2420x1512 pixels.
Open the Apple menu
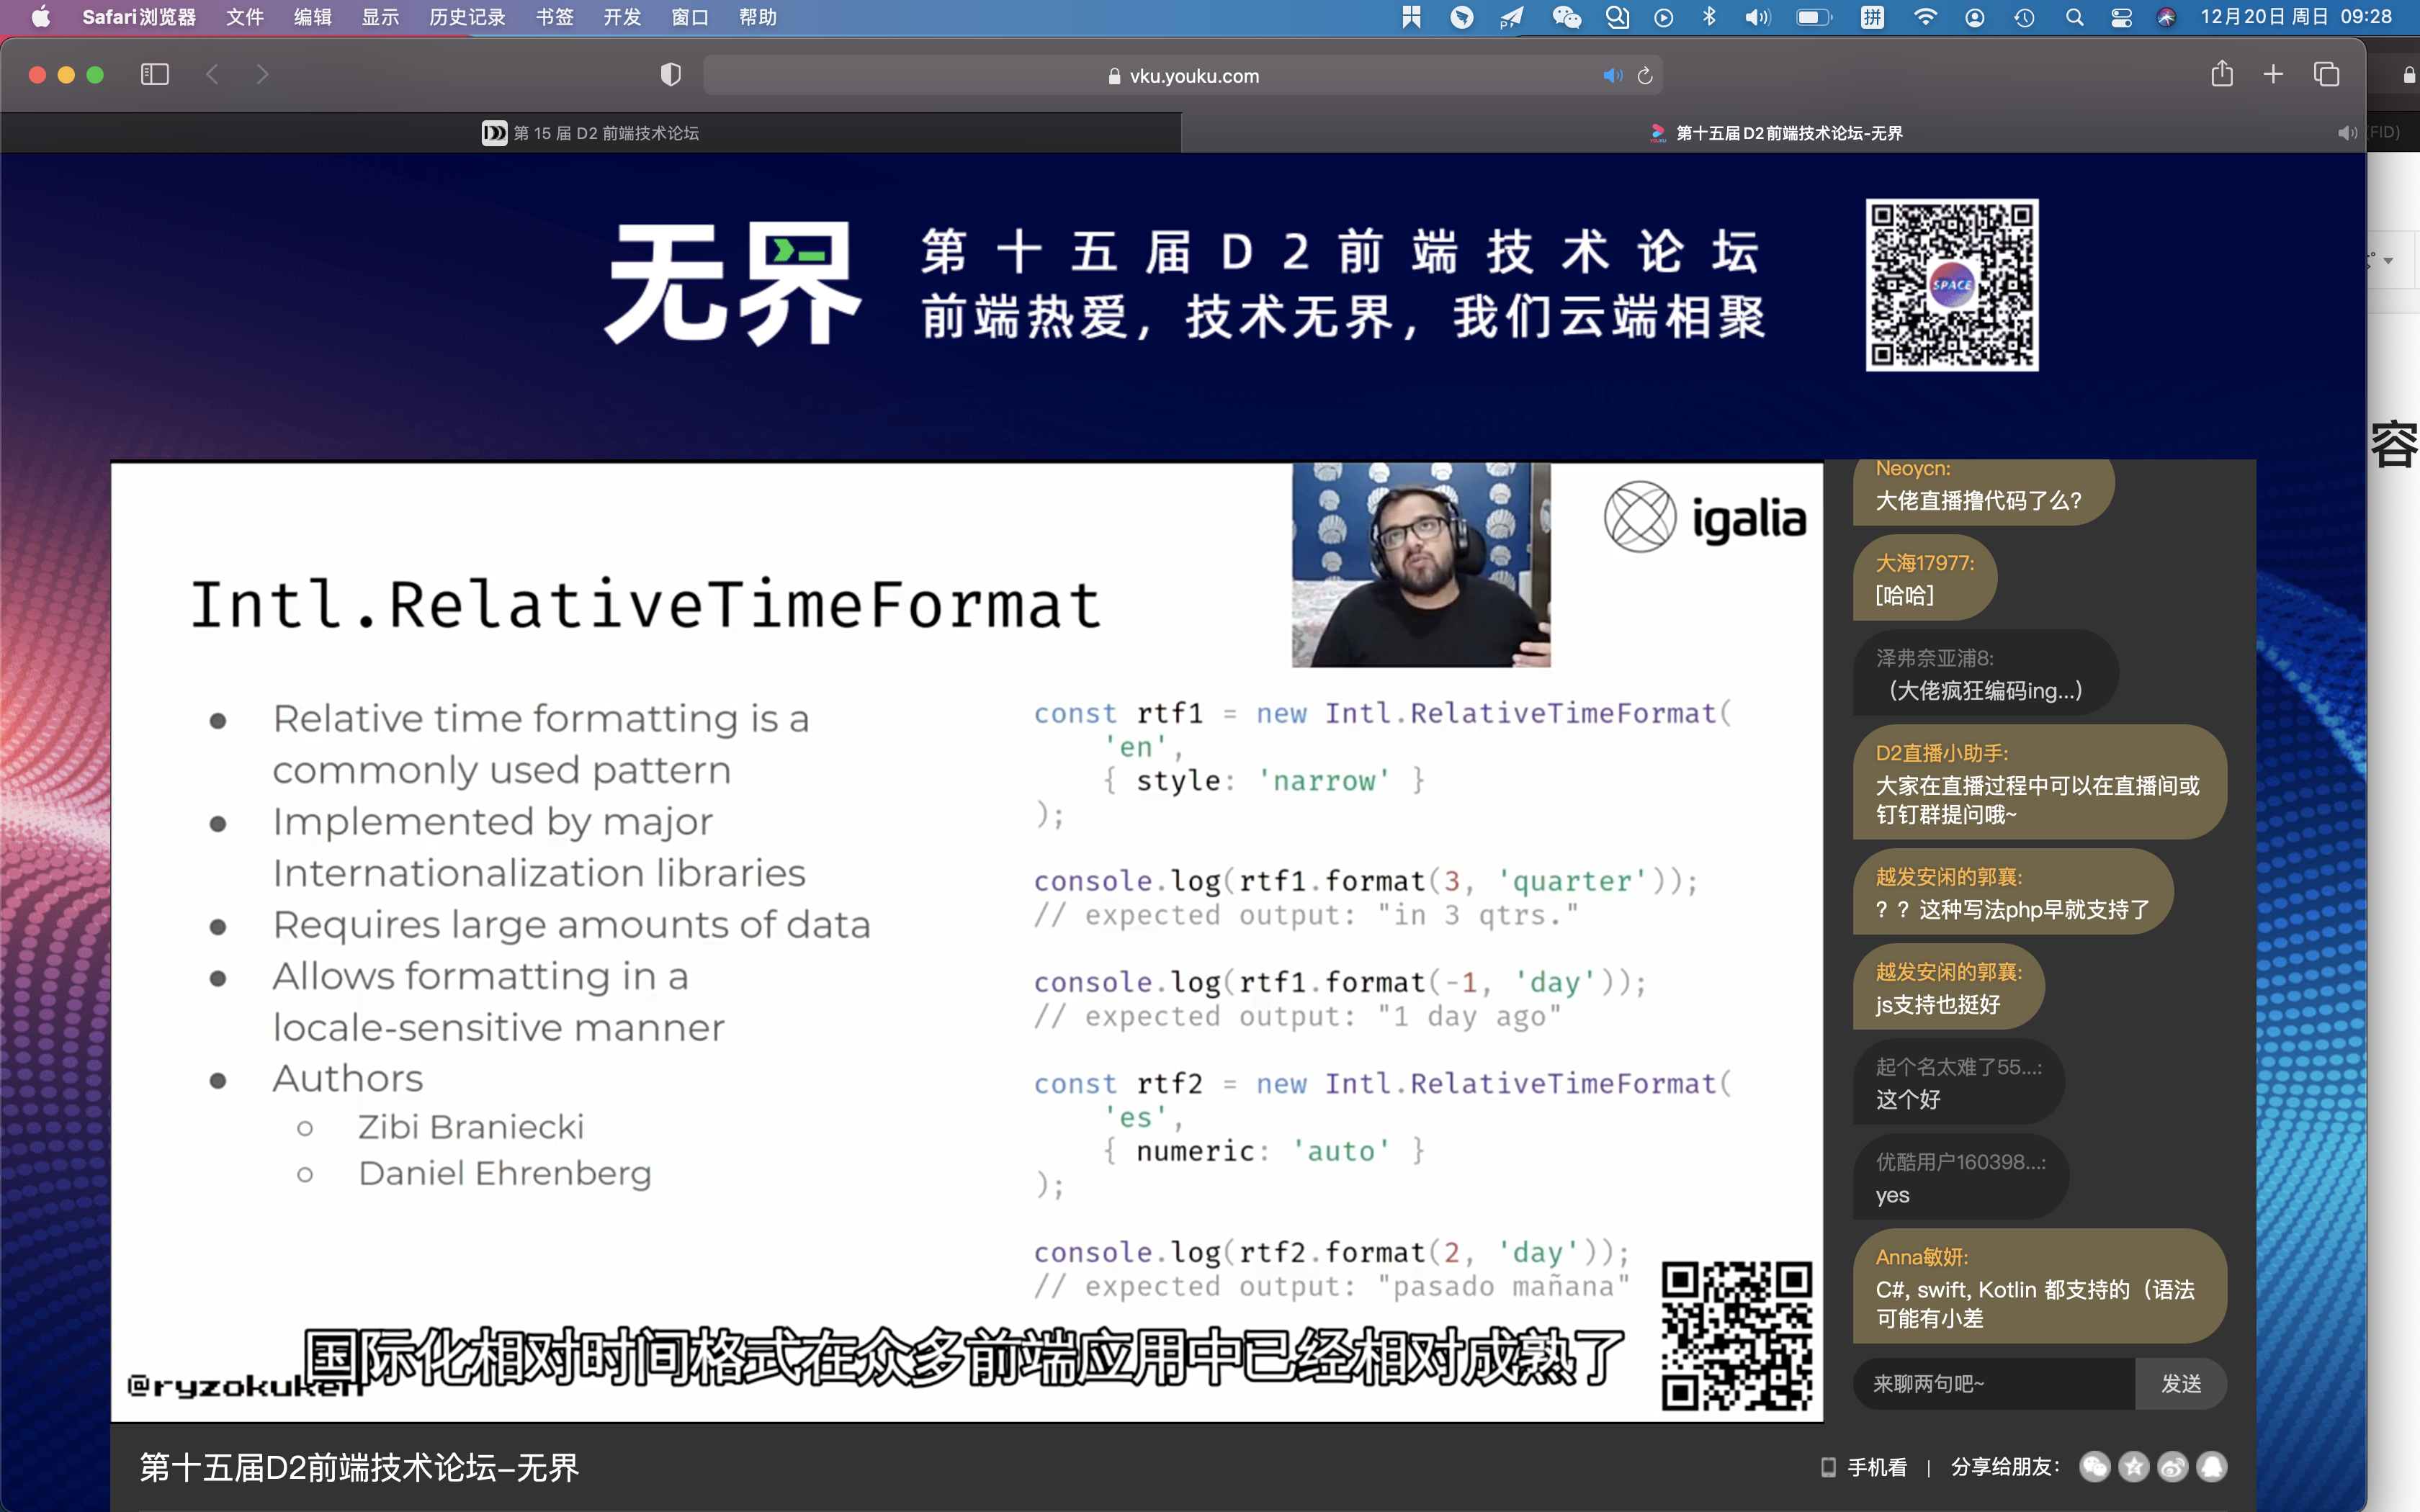tap(41, 17)
